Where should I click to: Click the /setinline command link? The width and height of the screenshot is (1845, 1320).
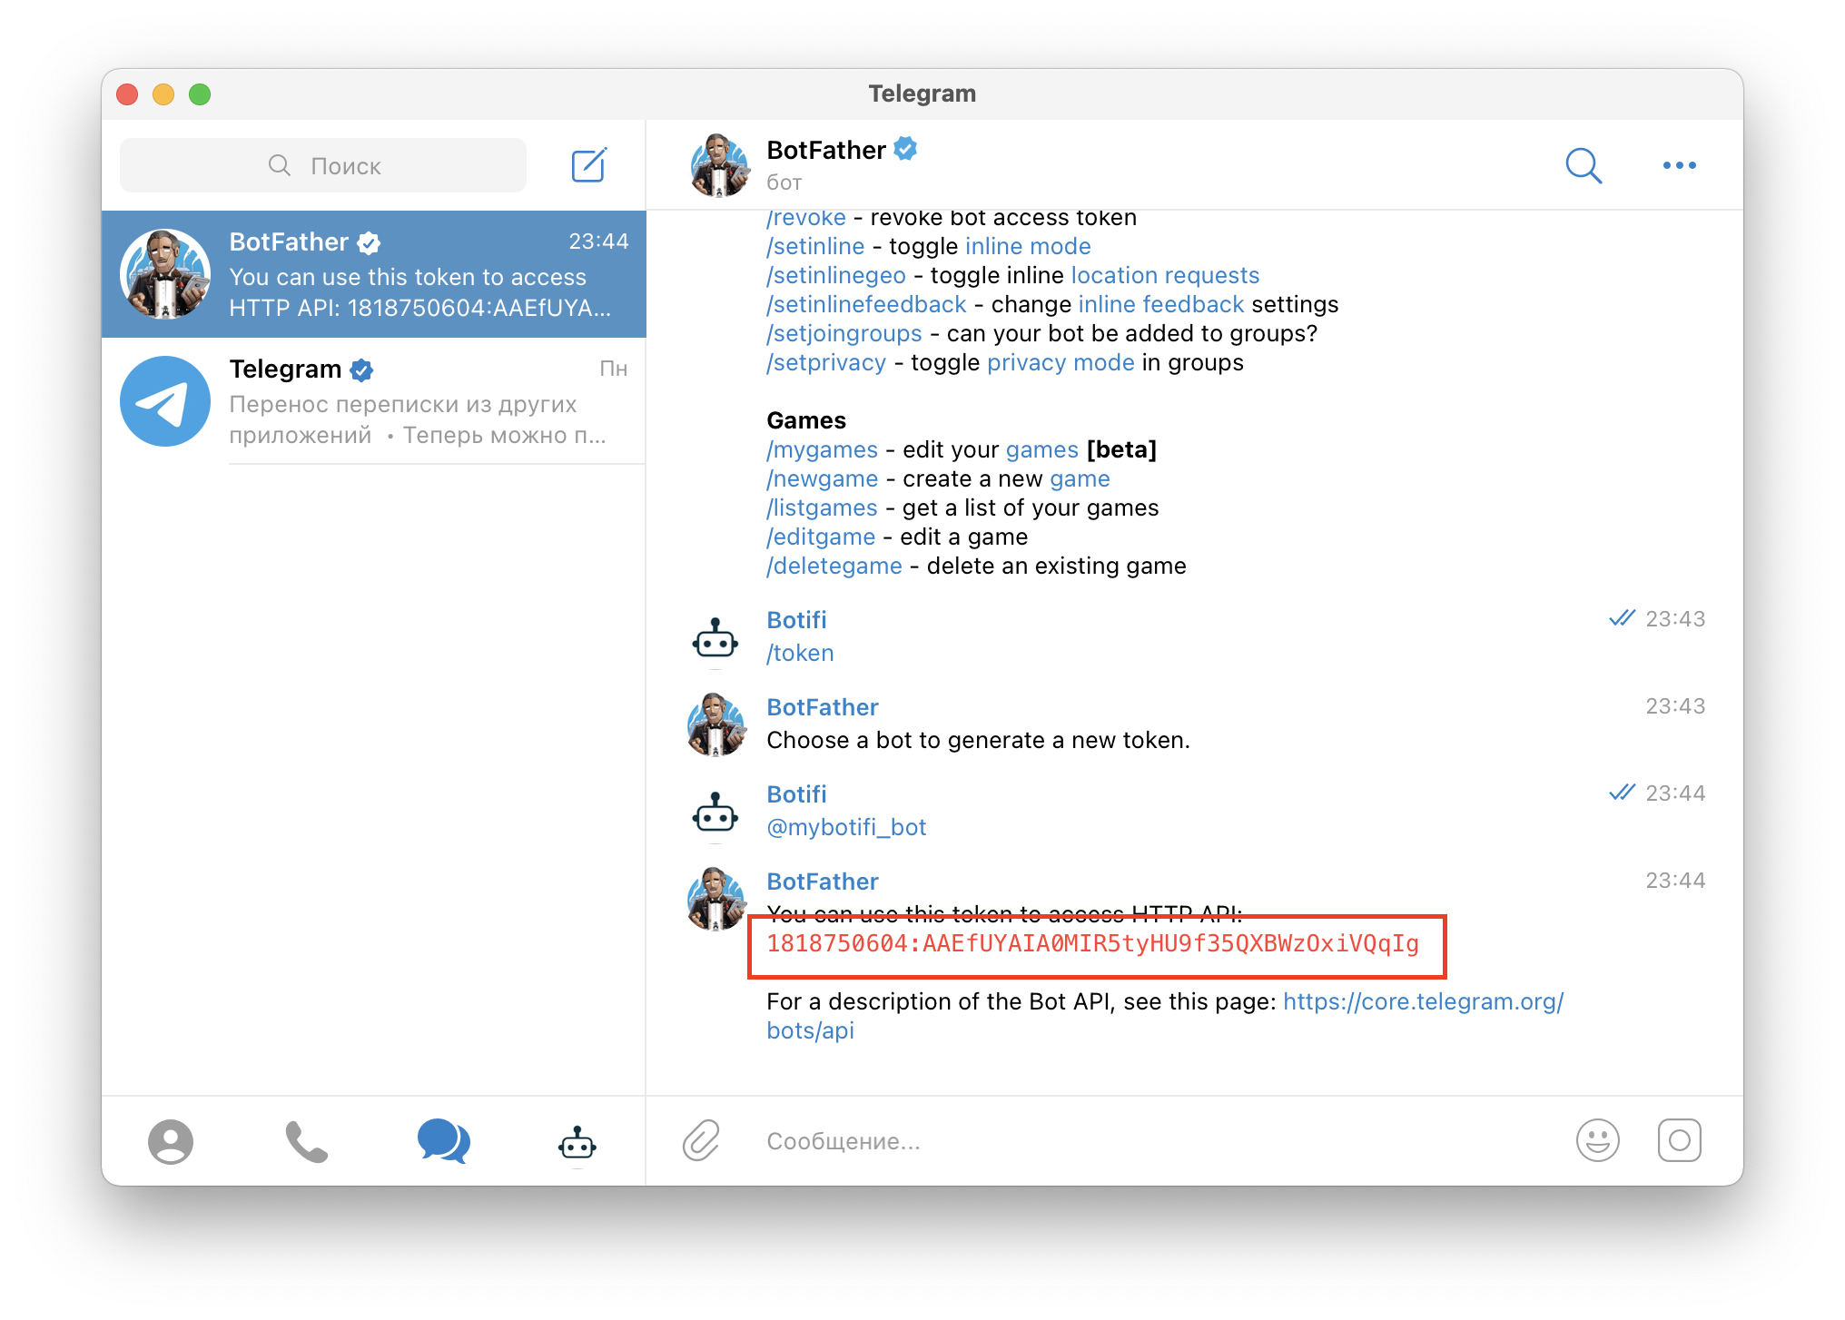(815, 246)
